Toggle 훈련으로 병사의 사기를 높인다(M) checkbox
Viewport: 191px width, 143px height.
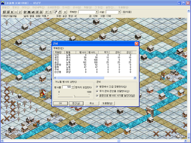(97, 96)
